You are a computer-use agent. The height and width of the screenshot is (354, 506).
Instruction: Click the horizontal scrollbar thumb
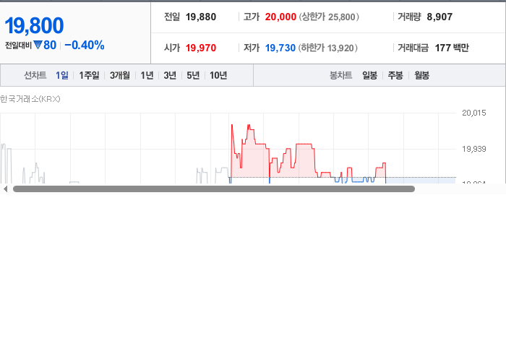[x=214, y=189]
